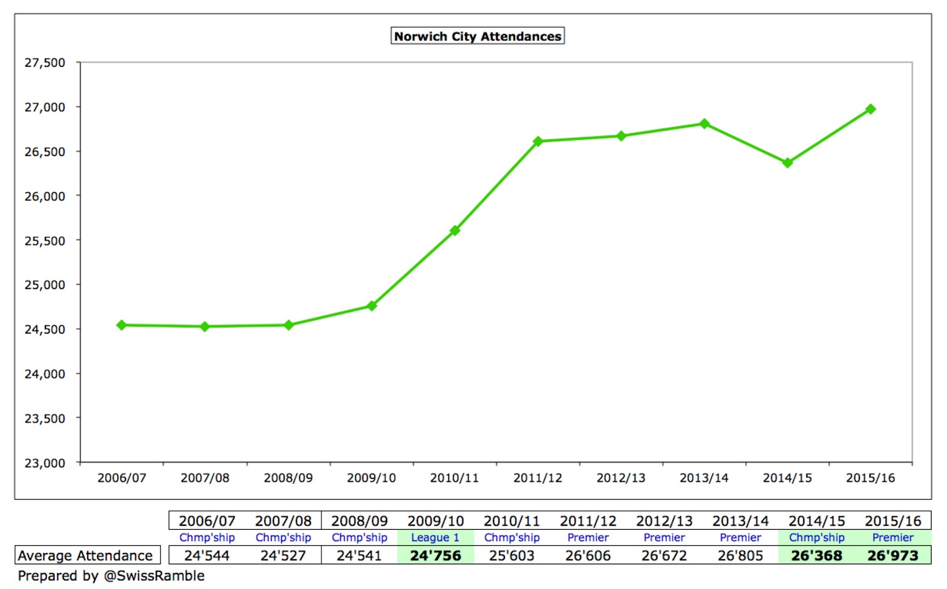Click the 2009/10 table column header

(436, 521)
